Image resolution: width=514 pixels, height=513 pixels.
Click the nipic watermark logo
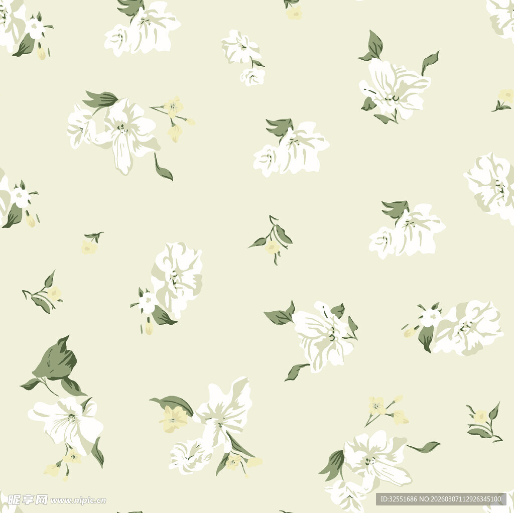[x=28, y=499]
